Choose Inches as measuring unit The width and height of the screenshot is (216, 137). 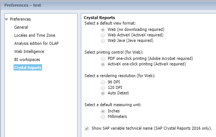point(103,111)
